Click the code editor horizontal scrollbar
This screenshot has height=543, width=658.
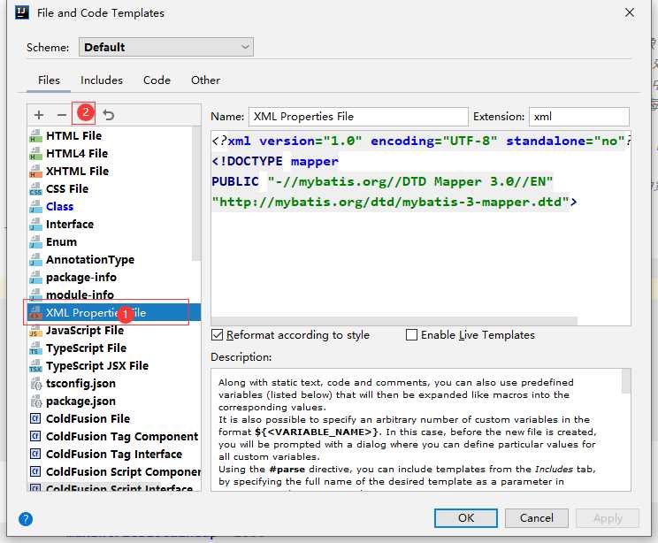pos(394,321)
